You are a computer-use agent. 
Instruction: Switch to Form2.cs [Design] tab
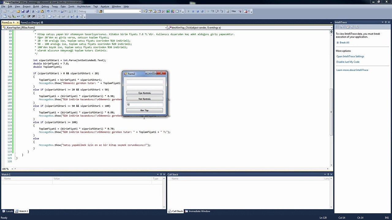pyautogui.click(x=32, y=23)
